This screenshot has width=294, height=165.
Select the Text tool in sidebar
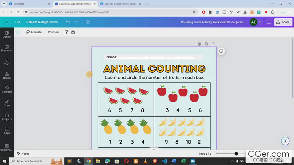[x=7, y=62]
